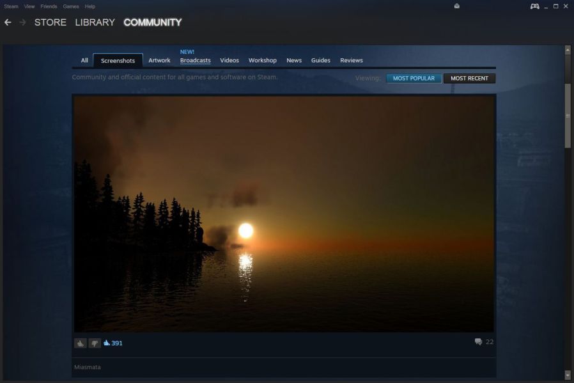Switch to the Artwork tab
Image resolution: width=574 pixels, height=383 pixels.
point(159,61)
